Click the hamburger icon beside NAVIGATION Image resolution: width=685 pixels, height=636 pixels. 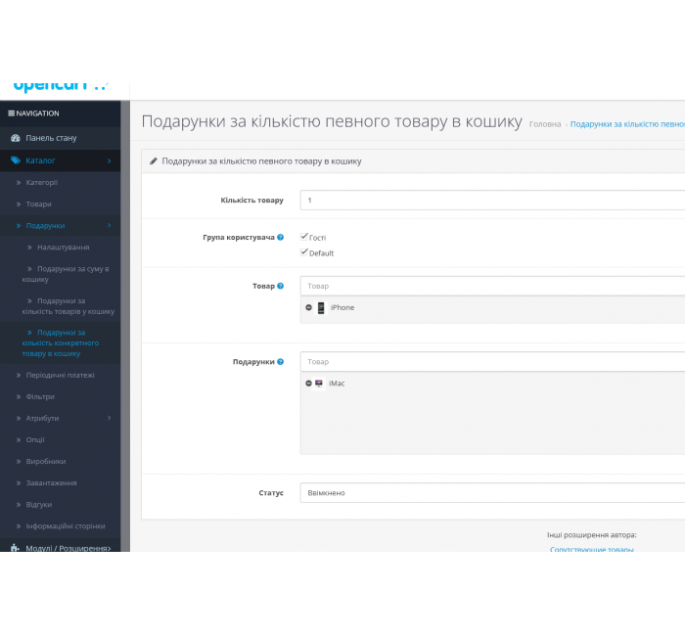12,114
